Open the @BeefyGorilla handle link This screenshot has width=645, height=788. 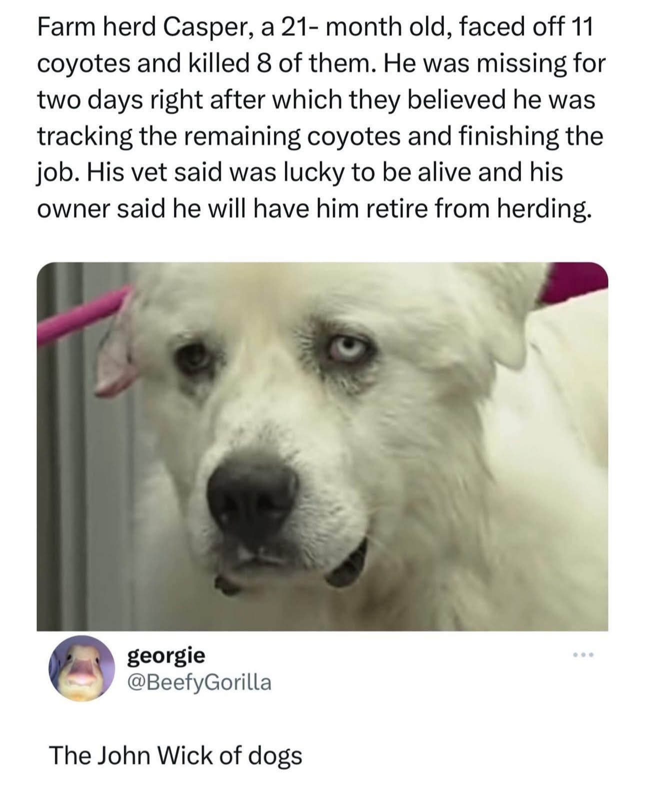point(199,682)
